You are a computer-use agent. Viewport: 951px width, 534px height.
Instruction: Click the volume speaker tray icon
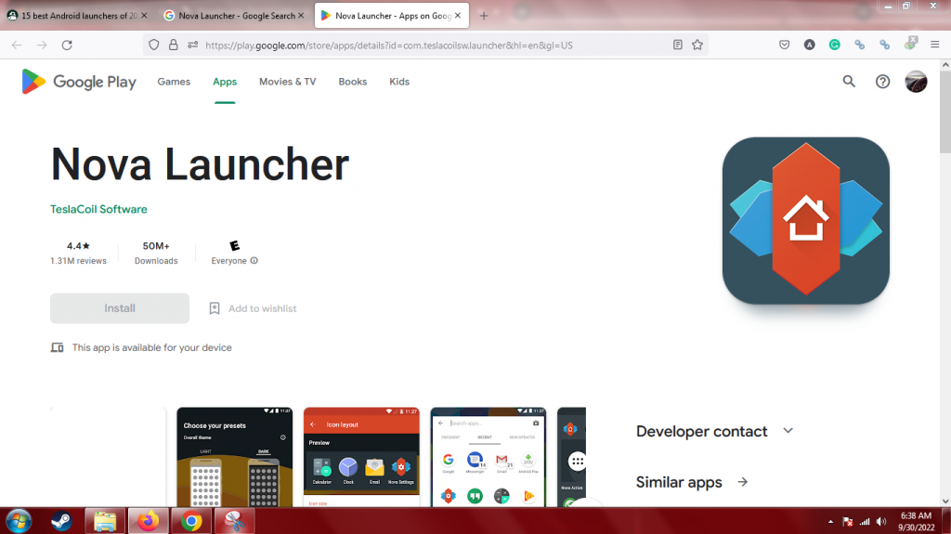[x=881, y=522]
